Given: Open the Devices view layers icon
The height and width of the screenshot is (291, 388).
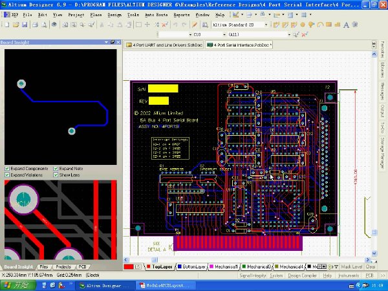Looking at the screenshot, I should pyautogui.click(x=54, y=25).
